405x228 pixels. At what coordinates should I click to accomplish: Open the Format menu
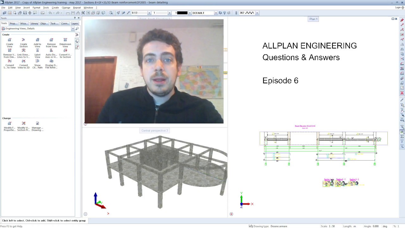(x=36, y=8)
